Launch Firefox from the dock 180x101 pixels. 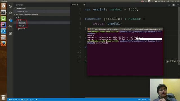coord(3,44)
